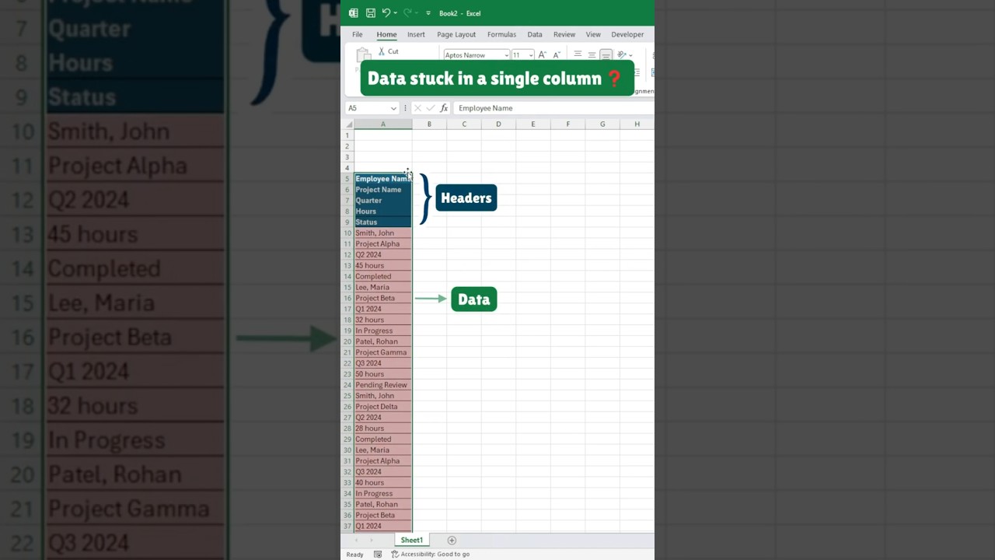Select the Project Gamma cell in row 21
This screenshot has height=560, width=995.
[383, 352]
